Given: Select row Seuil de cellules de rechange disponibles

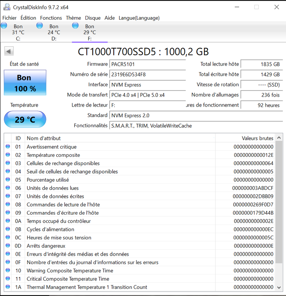Looking at the screenshot, I should 139,171.
